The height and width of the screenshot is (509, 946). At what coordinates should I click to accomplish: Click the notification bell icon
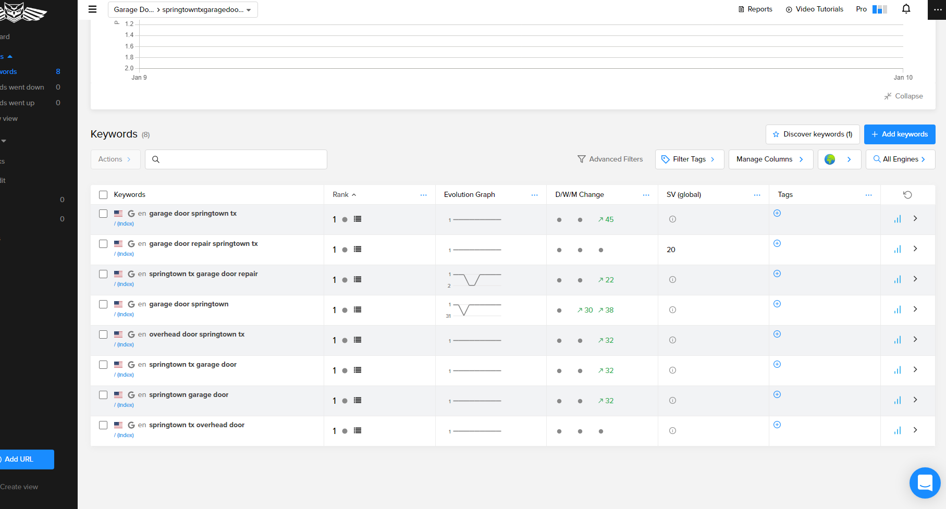906,9
